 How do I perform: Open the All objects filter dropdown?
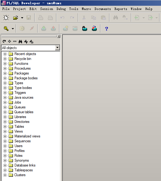(x=57, y=48)
